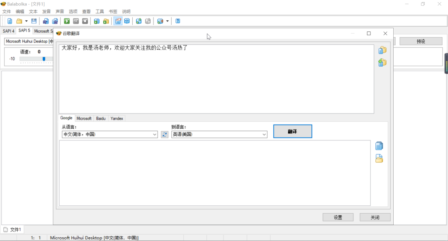Click the green level meter at right edge

point(446,64)
